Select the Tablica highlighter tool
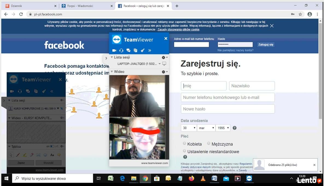This screenshot has height=186, width=324. pyautogui.click(x=25, y=155)
